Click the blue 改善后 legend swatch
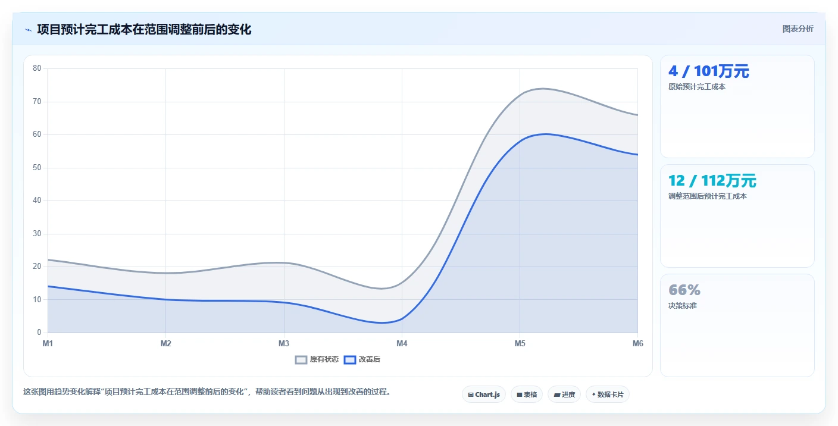Image resolution: width=838 pixels, height=426 pixels. (x=350, y=359)
